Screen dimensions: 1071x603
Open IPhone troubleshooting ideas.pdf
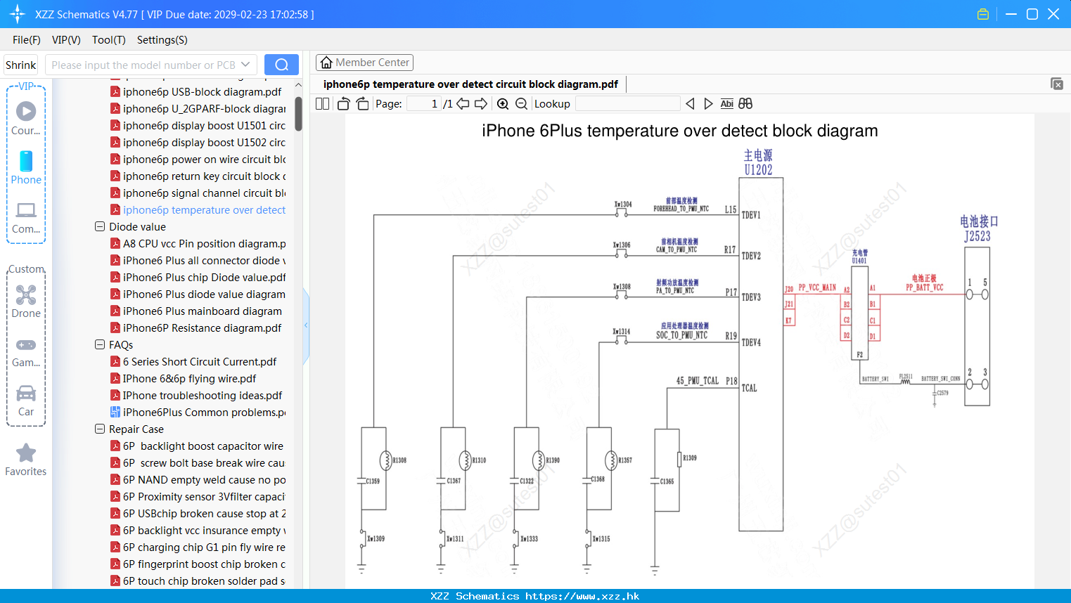tap(196, 396)
